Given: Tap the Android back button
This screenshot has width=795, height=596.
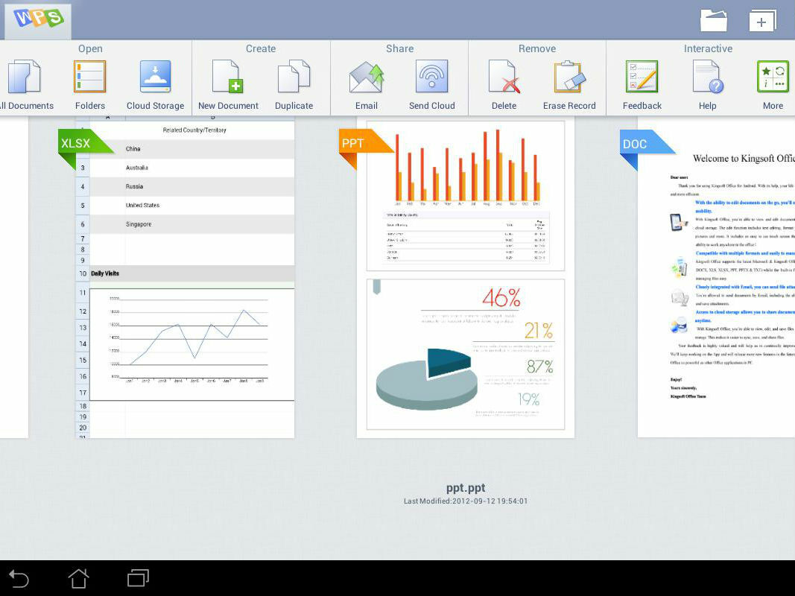Looking at the screenshot, I should [19, 578].
